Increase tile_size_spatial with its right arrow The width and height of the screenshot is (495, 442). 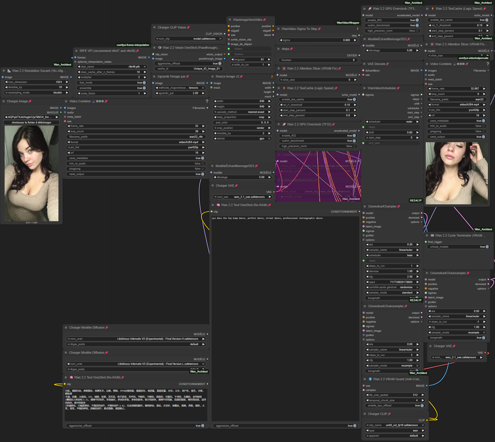pyautogui.click(x=423, y=395)
